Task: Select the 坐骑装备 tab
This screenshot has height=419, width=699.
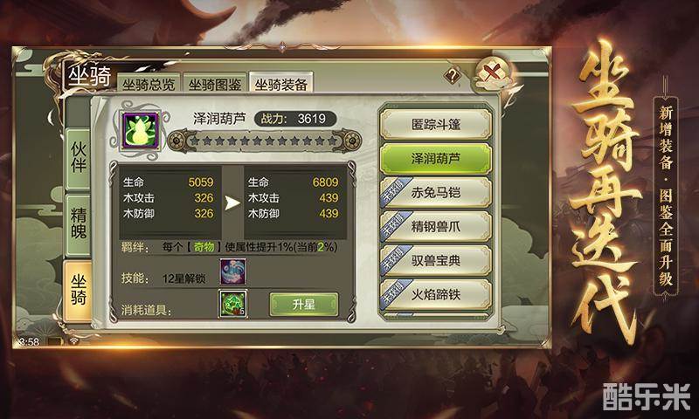Action: pos(280,83)
